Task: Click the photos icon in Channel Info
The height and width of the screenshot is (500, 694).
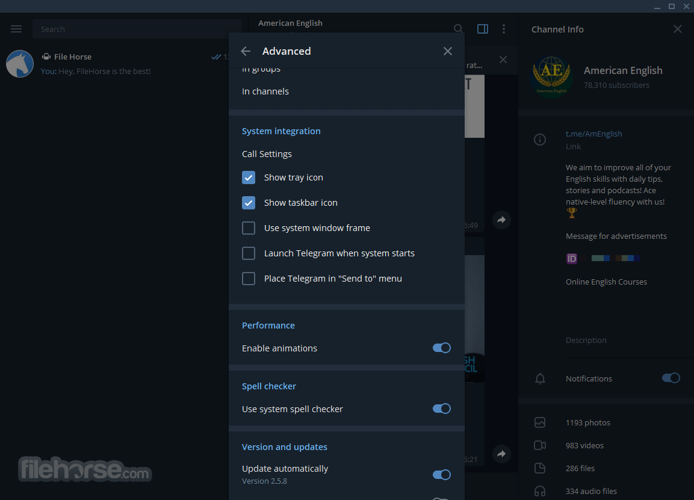Action: 540,422
